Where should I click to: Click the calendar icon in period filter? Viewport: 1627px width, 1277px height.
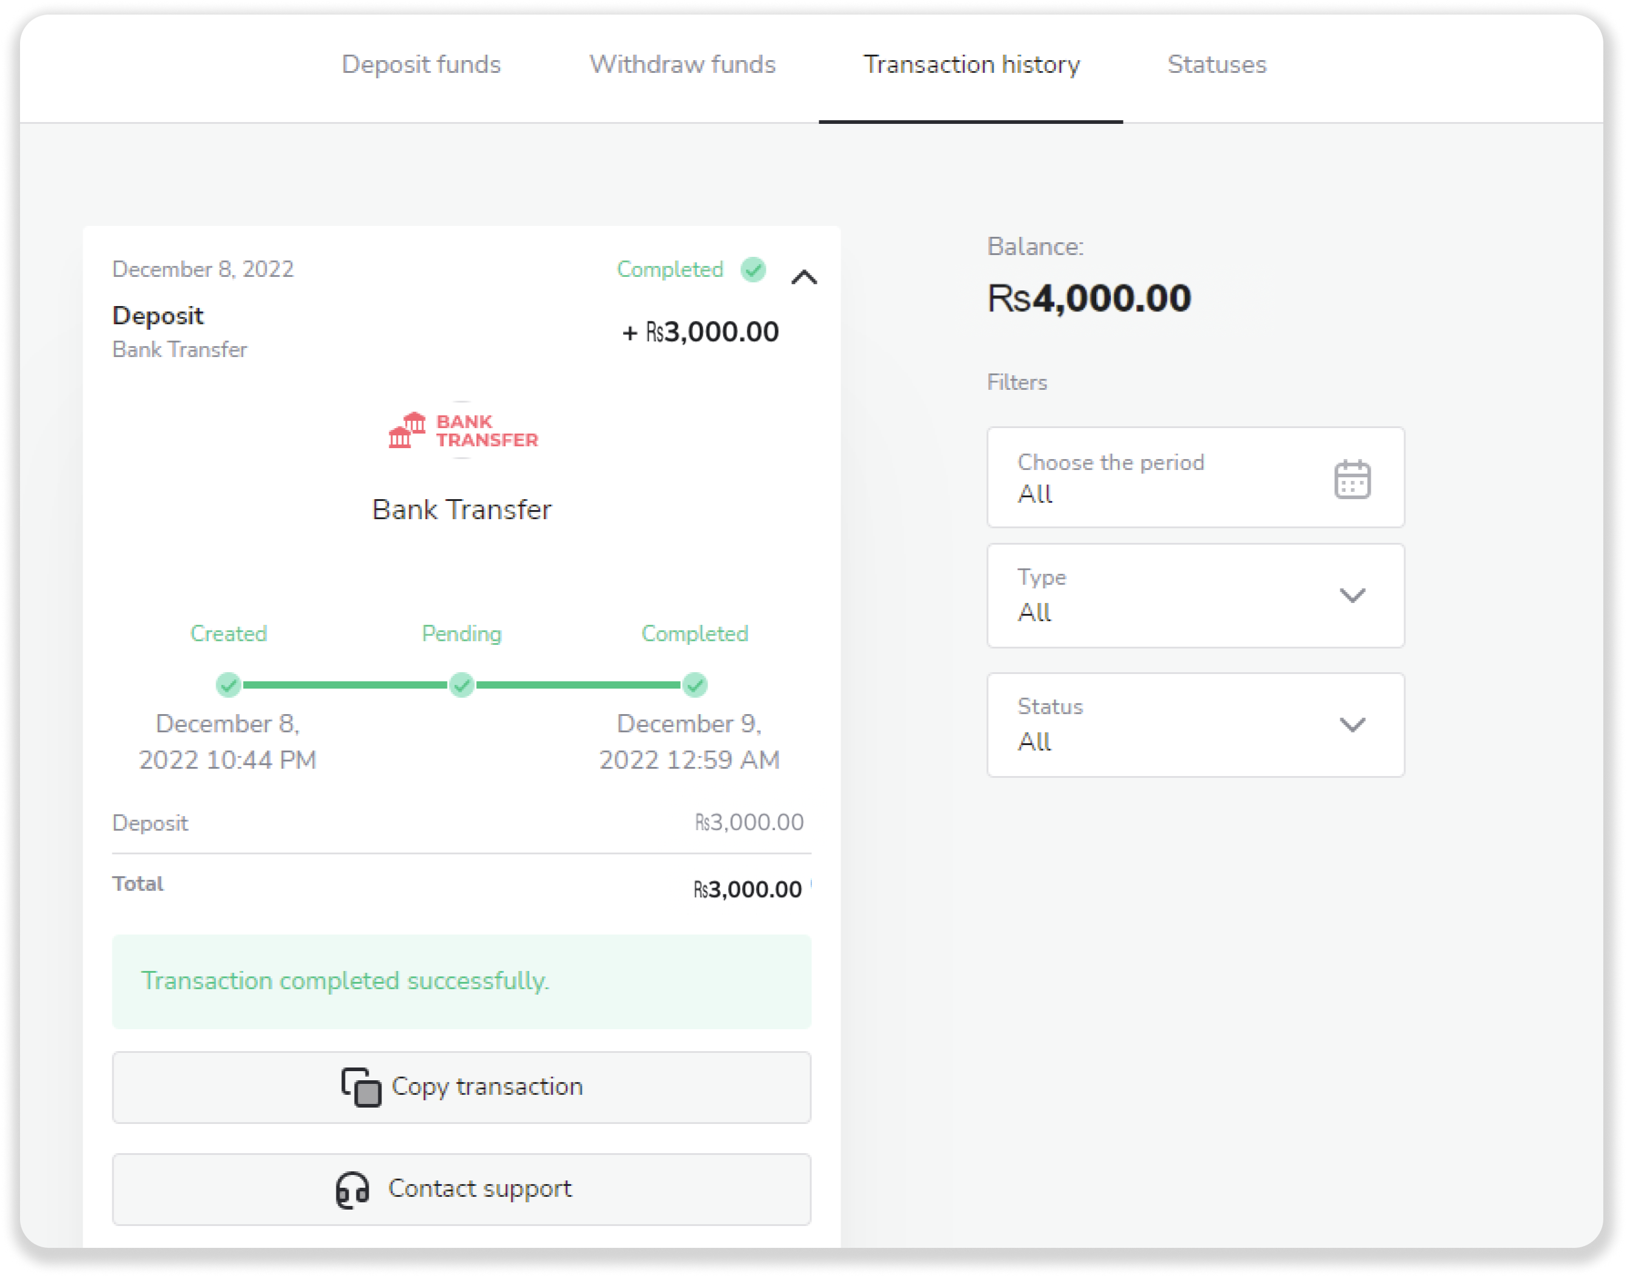tap(1352, 479)
